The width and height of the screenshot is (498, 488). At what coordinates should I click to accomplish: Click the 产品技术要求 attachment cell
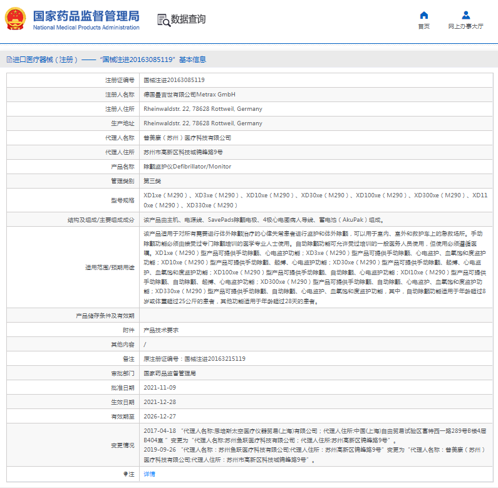161,330
